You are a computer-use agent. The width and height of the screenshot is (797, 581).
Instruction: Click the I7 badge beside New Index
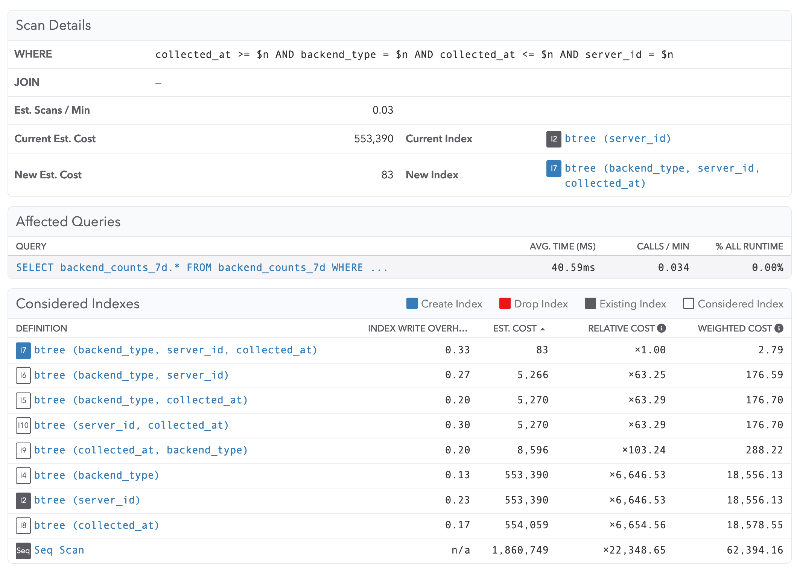click(x=554, y=168)
